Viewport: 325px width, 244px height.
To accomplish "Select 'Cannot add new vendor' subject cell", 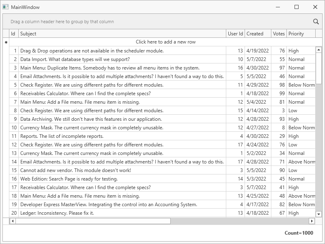I will pos(122,170).
